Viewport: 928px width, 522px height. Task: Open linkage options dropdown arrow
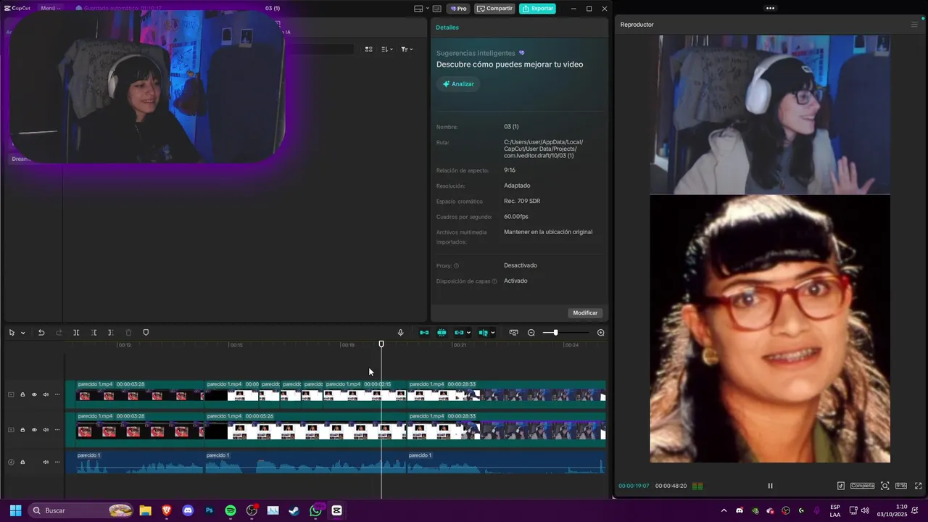pos(468,333)
